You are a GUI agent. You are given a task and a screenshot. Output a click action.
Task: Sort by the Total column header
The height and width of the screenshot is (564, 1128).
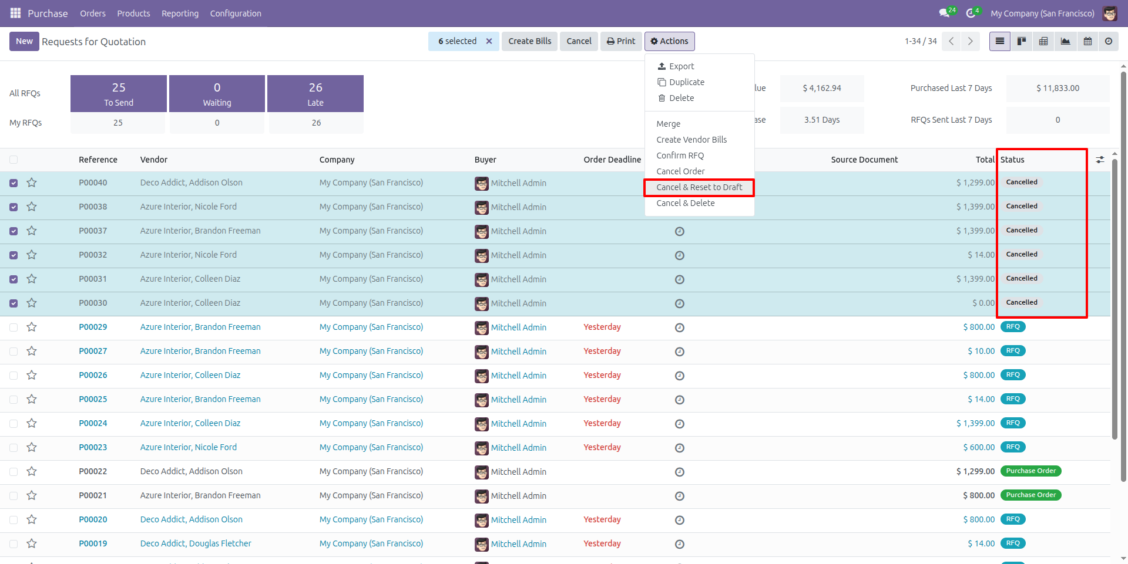coord(985,160)
